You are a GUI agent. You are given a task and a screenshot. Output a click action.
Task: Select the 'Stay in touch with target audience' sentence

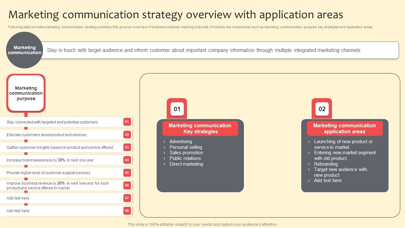click(204, 50)
